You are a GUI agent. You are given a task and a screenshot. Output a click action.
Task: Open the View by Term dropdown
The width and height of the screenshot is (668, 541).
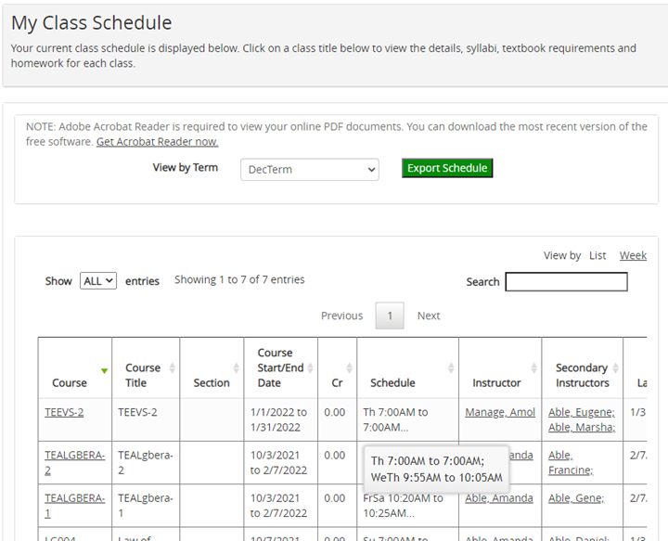[x=309, y=170]
